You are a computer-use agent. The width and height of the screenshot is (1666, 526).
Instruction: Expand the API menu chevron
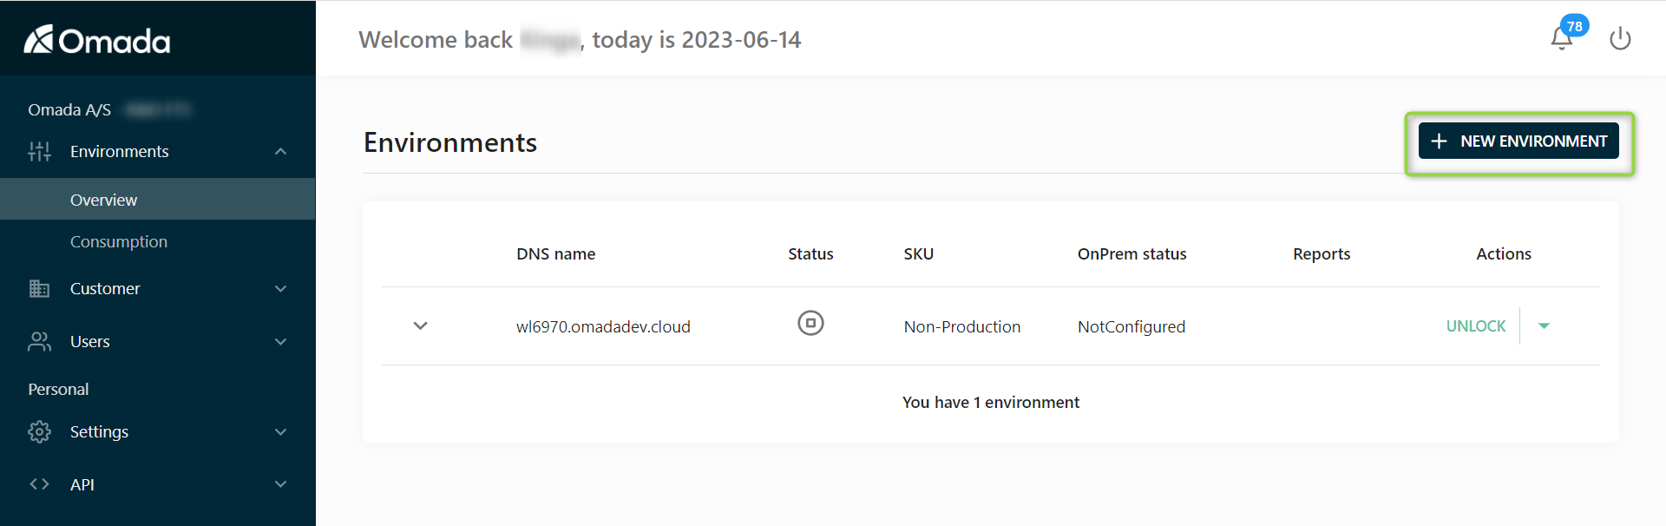click(280, 484)
